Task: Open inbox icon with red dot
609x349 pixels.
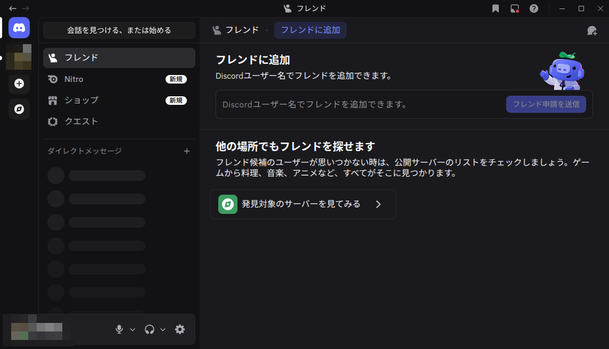Action: (515, 9)
